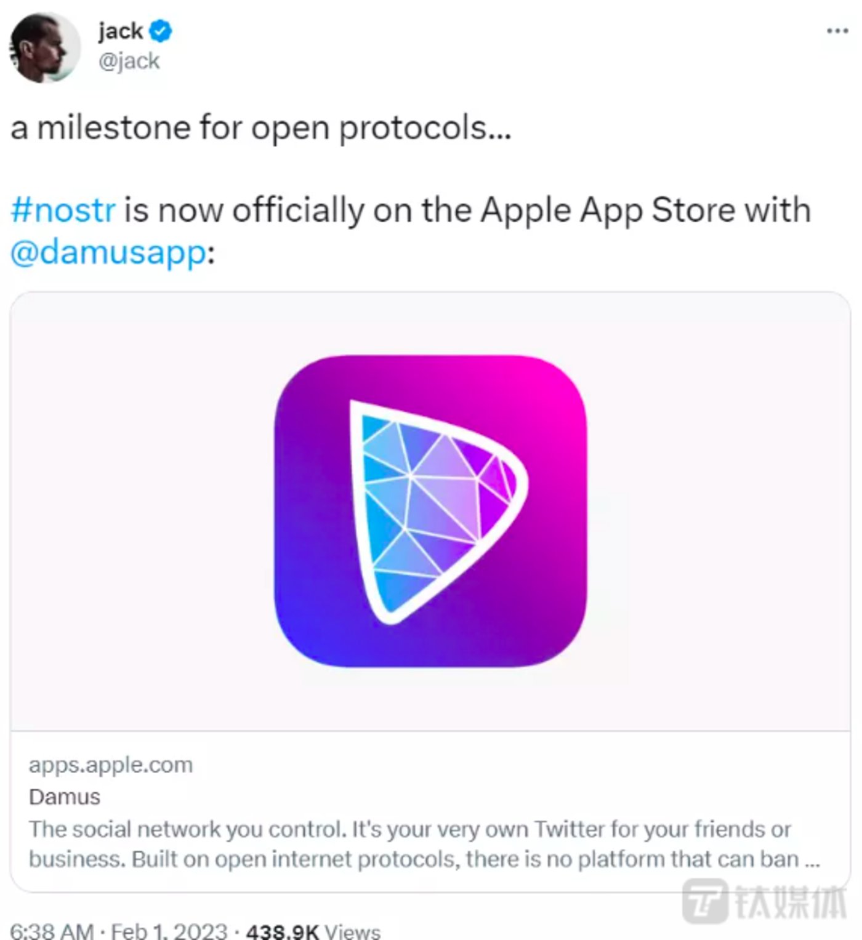Visit the @damusapp mention

108,252
